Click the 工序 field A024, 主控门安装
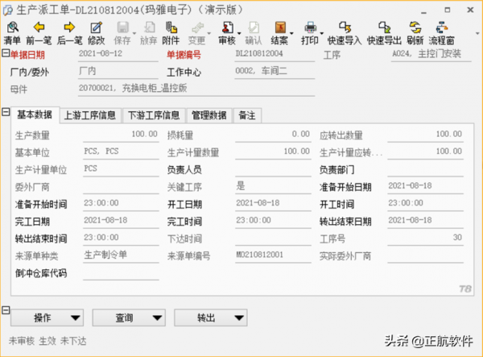Viewport: 483px width, 357px height. point(431,54)
